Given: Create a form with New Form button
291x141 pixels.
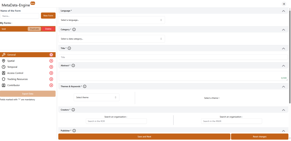Looking at the screenshot, I should (x=48, y=16).
